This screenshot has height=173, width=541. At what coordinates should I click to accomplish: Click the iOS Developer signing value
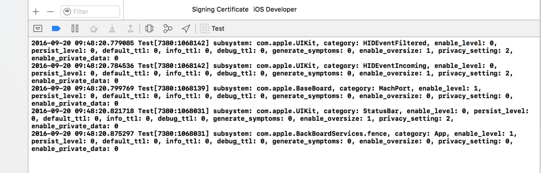(275, 10)
